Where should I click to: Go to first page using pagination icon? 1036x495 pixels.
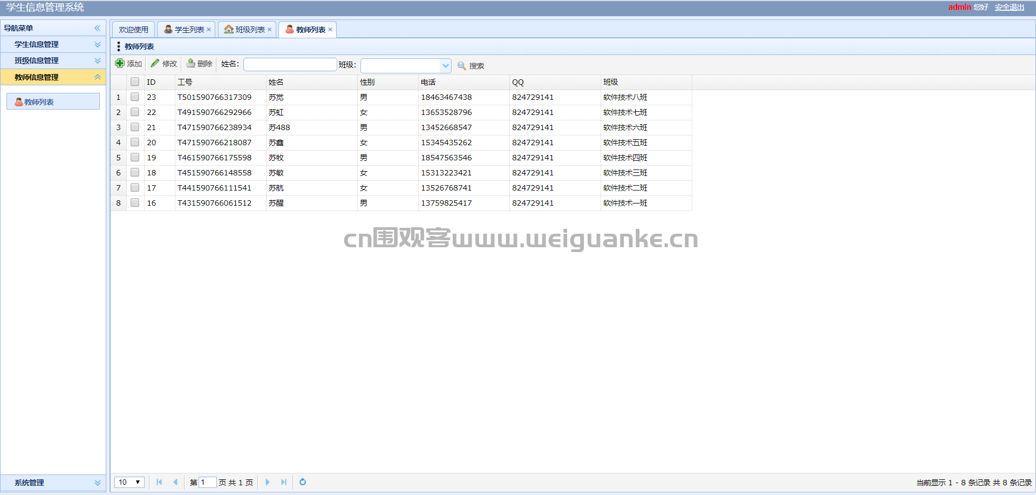tap(159, 482)
